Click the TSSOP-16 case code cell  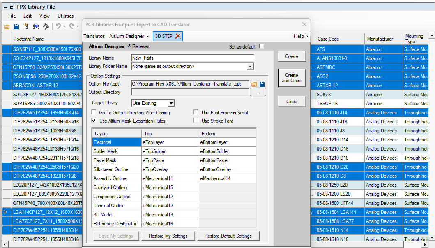click(x=340, y=104)
